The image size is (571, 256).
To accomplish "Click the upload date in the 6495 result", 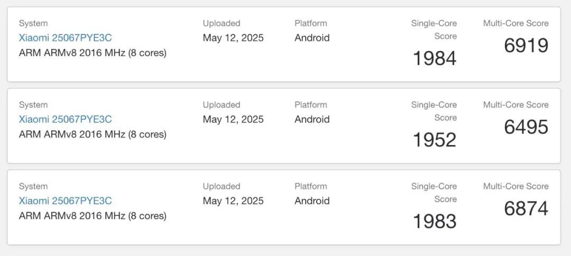I will [x=233, y=119].
